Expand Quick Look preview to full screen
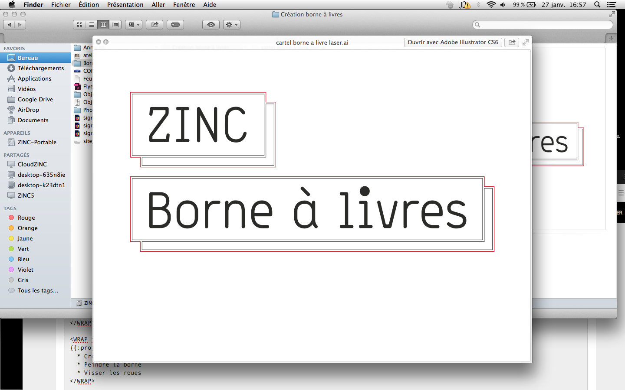 525,42
